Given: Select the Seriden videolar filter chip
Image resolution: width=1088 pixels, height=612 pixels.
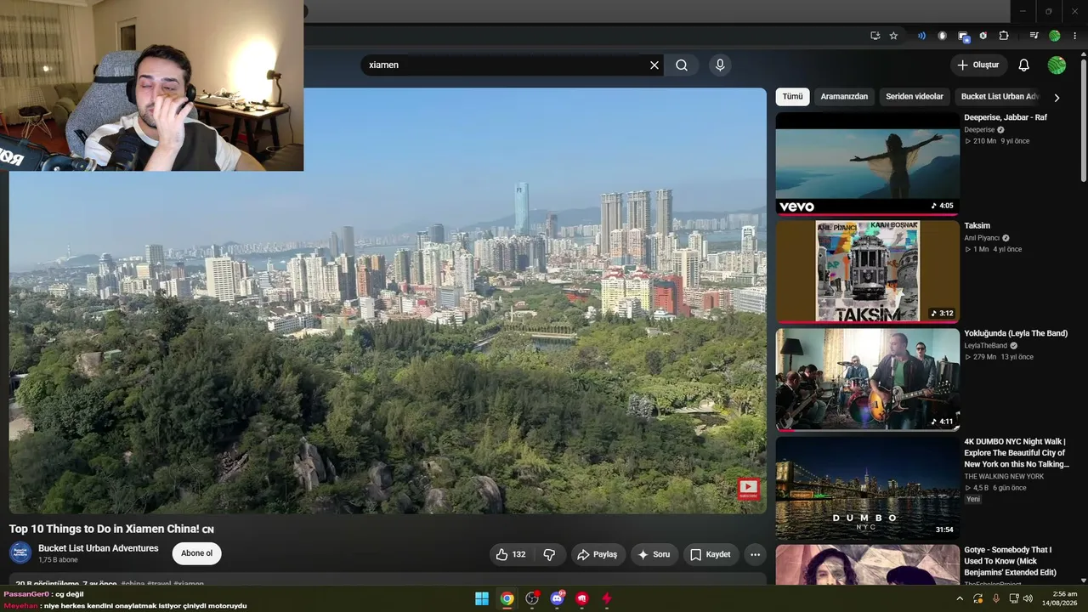Looking at the screenshot, I should [915, 97].
